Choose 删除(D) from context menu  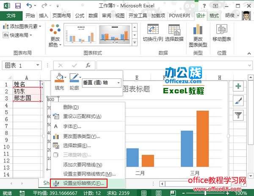click(88, 107)
